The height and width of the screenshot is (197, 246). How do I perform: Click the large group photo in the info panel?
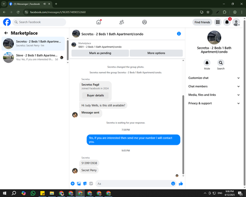[214, 37]
